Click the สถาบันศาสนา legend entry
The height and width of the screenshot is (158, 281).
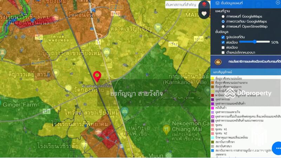(223, 146)
